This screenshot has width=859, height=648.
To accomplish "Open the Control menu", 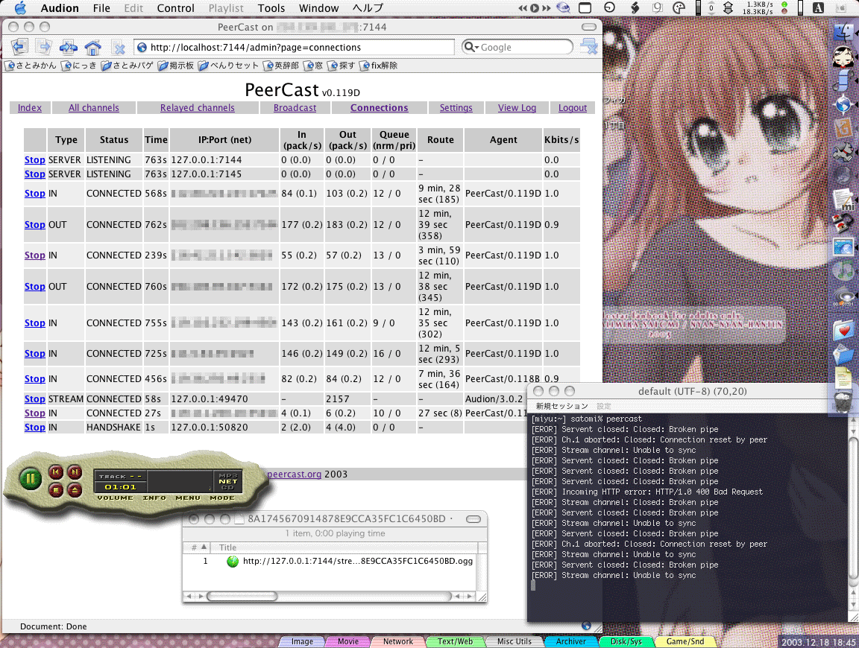I will [175, 8].
